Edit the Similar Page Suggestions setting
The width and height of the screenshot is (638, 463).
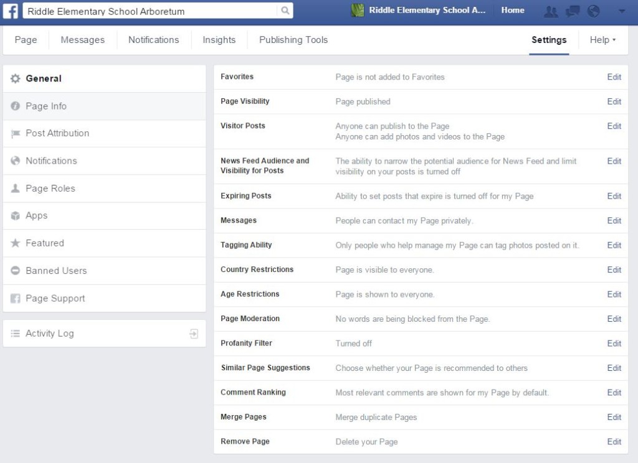point(614,368)
